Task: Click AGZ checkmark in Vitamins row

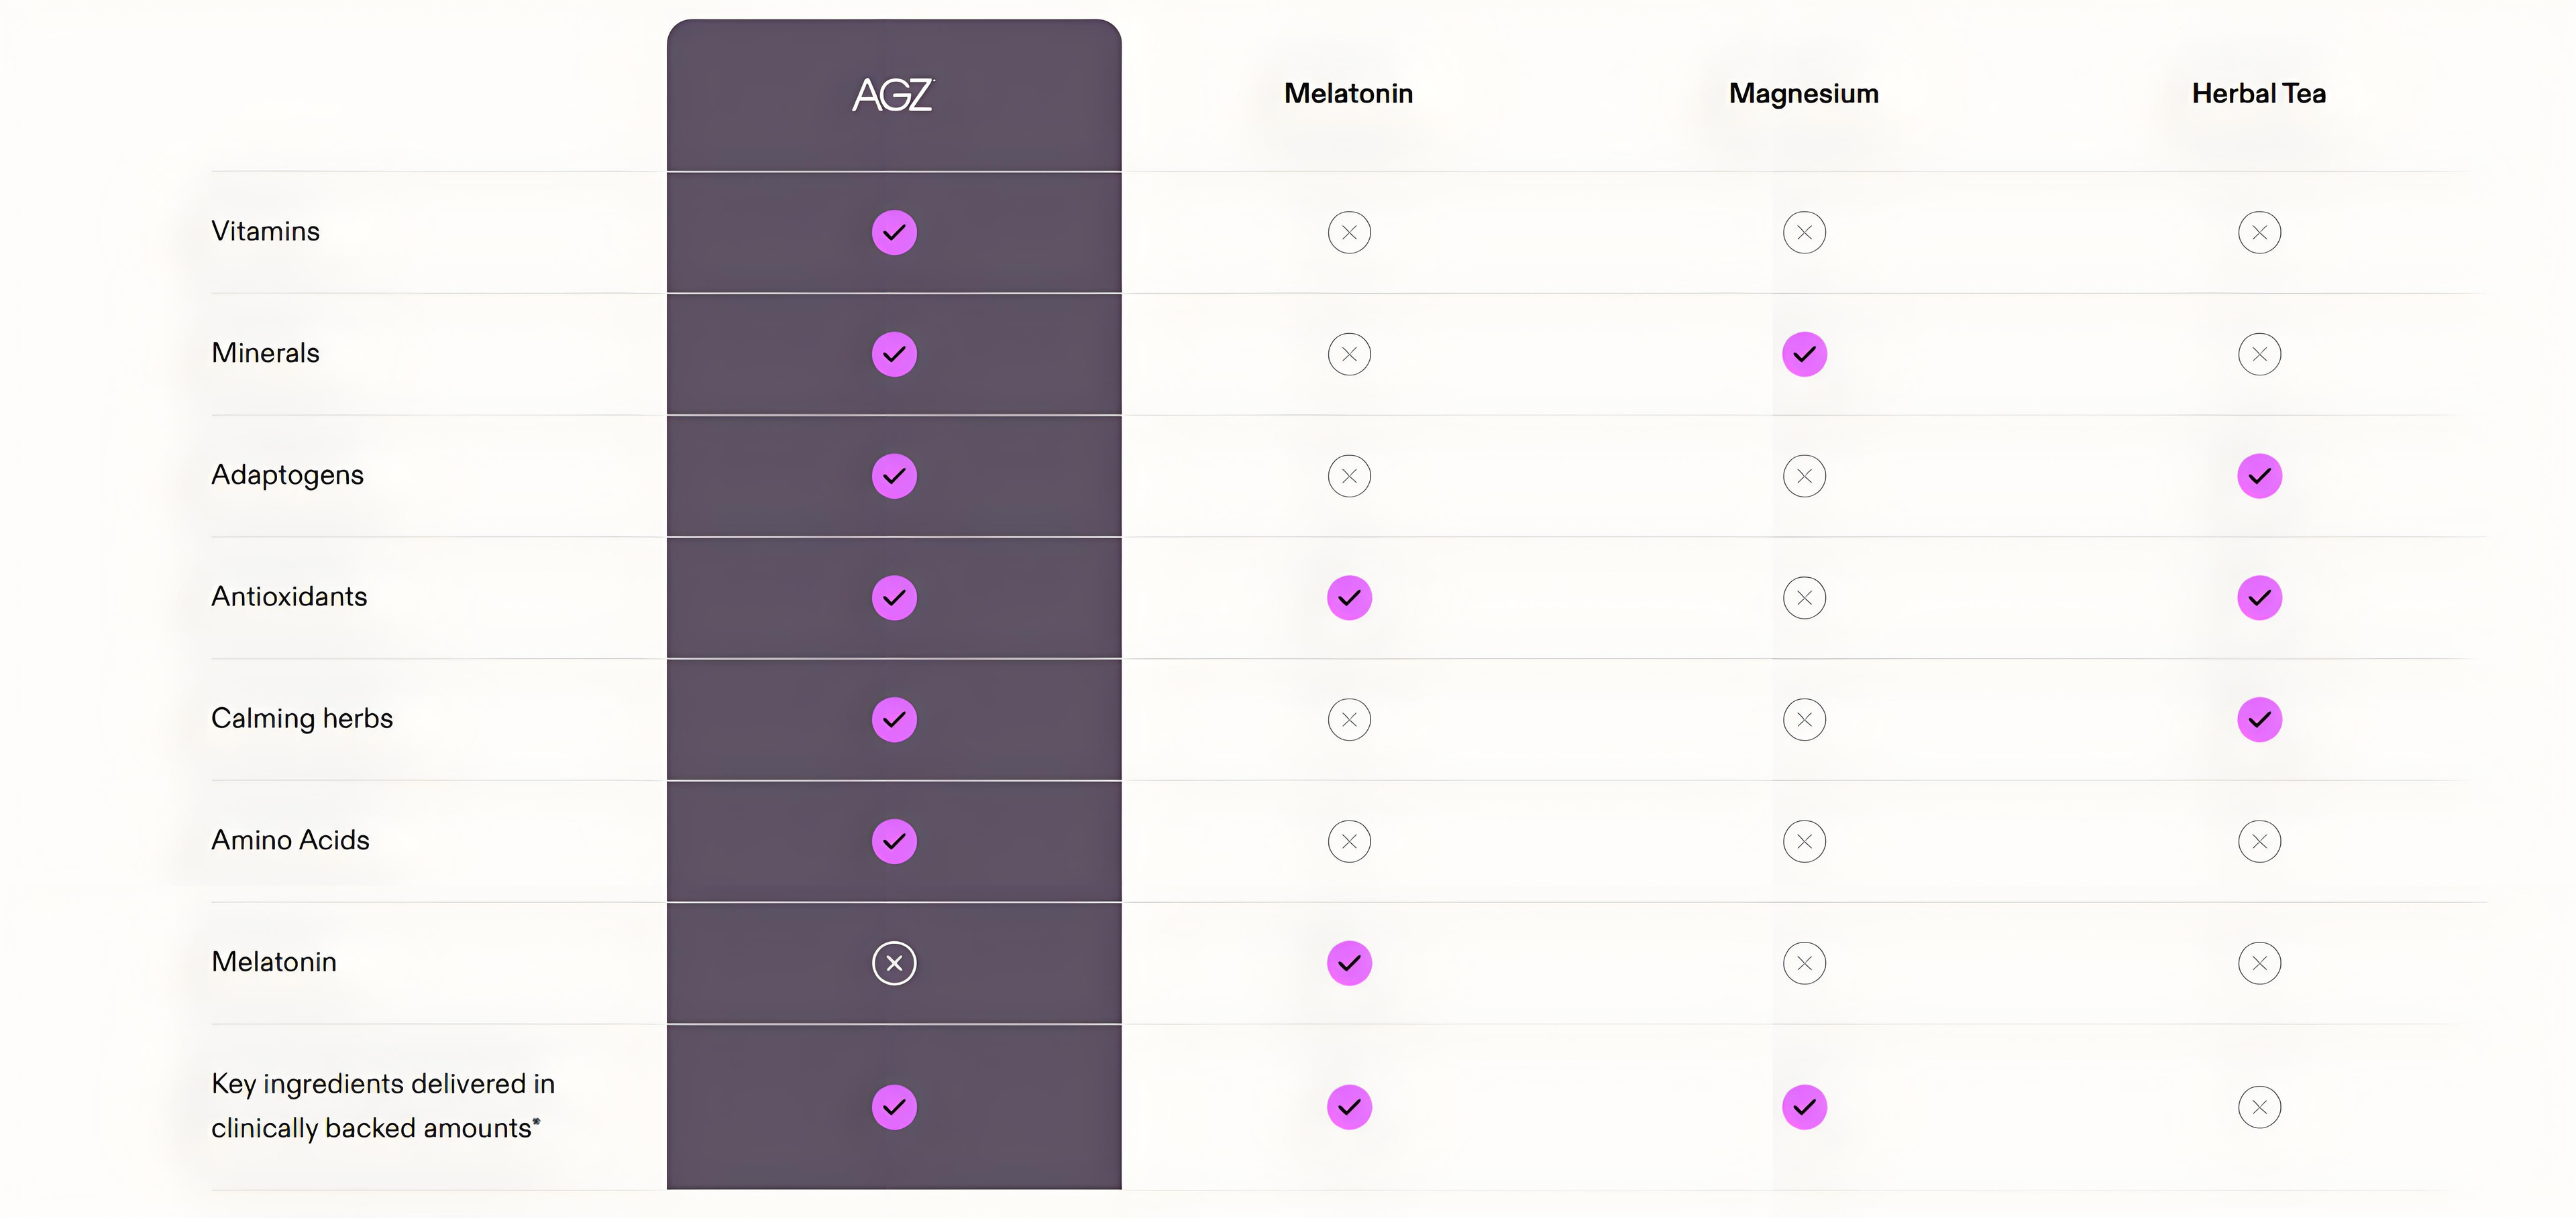Action: pyautogui.click(x=894, y=233)
